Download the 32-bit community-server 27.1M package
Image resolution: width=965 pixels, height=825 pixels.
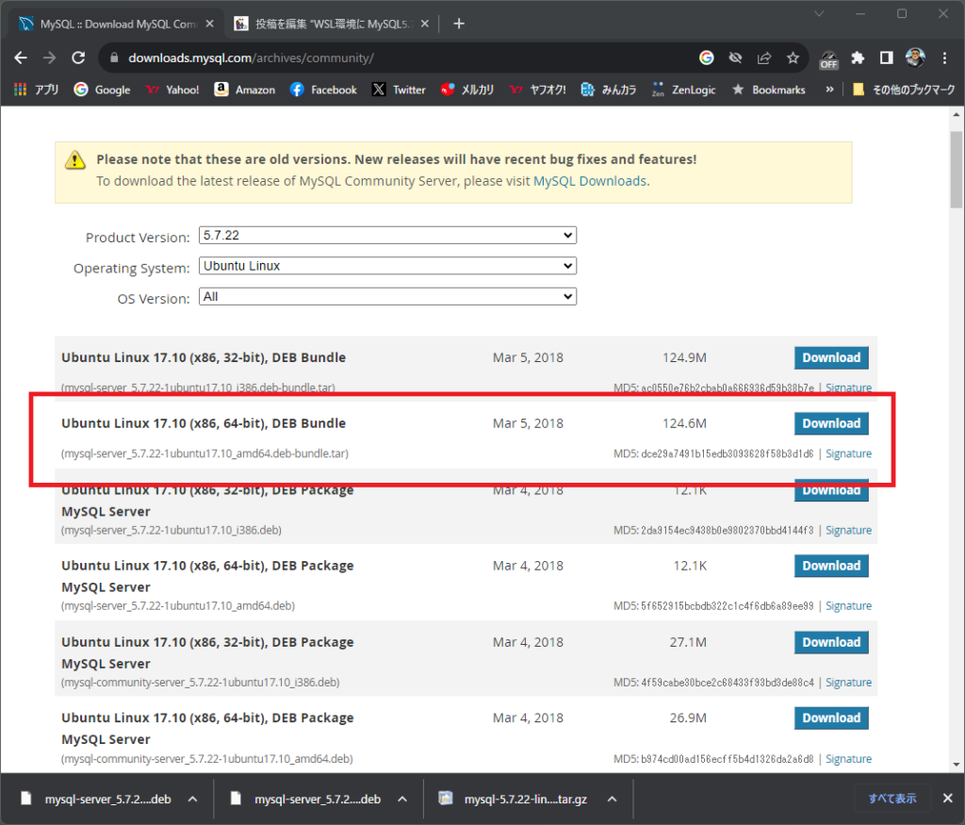[x=831, y=642]
